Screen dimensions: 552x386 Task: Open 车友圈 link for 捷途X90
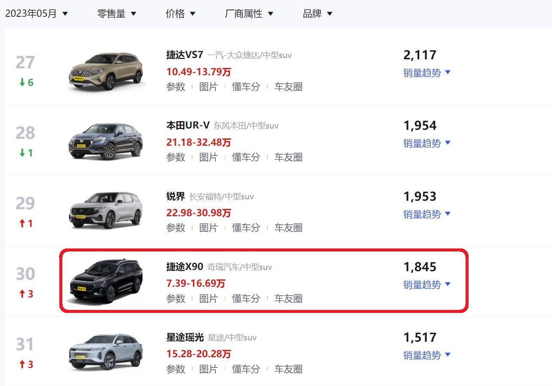coord(288,298)
